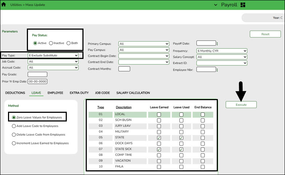
Task: Click the Pay Grade field
Action: (37, 74)
